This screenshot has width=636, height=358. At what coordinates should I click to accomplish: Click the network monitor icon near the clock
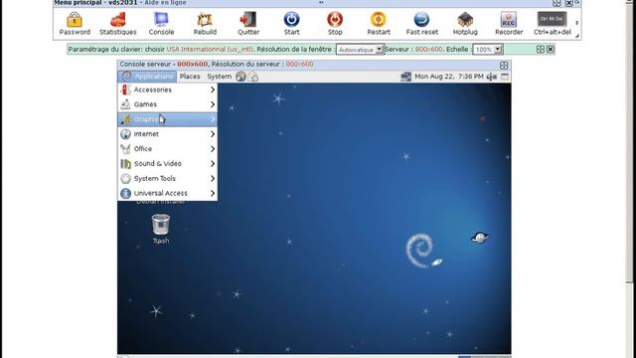[405, 77]
